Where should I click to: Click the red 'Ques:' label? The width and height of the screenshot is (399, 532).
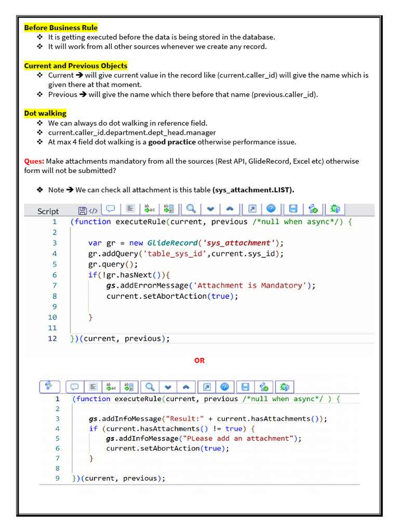[x=34, y=161]
